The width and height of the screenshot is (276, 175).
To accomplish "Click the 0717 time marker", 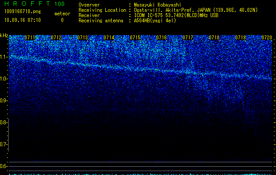I will point(188,38).
